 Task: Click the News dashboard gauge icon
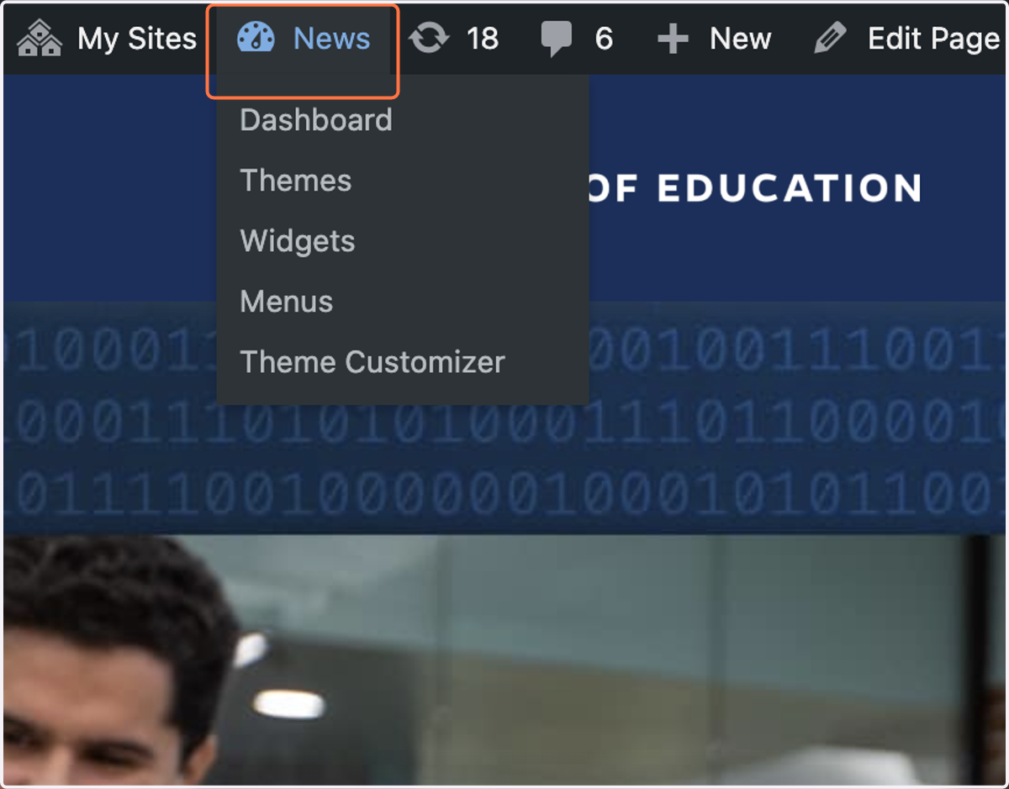point(256,38)
